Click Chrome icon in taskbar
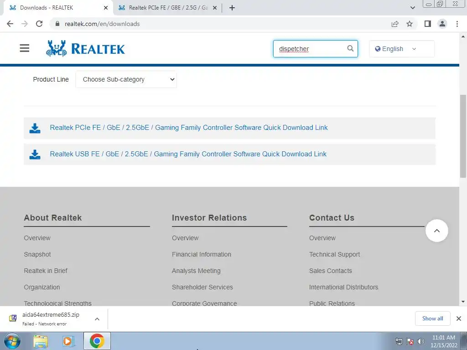The width and height of the screenshot is (467, 350). pos(97,341)
